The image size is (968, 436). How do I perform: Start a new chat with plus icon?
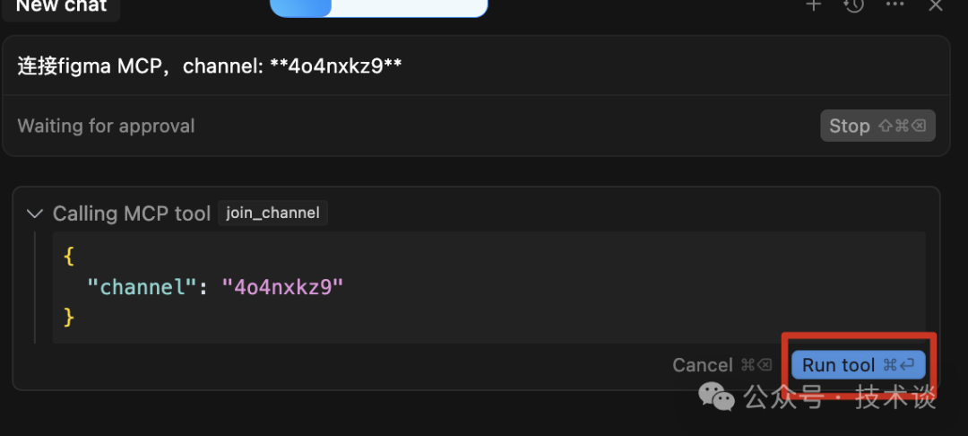coord(814,5)
